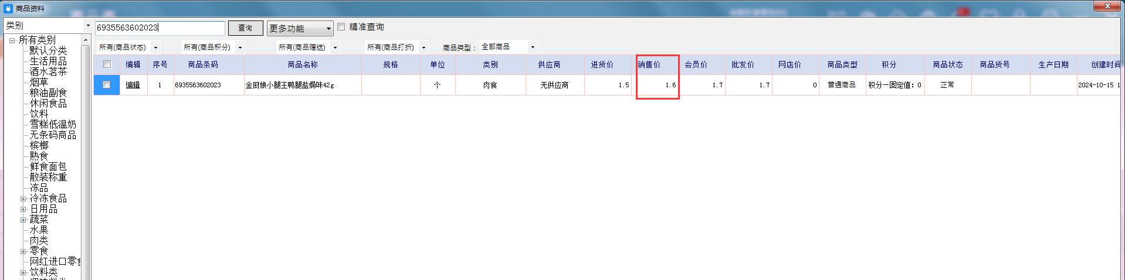Check the row checkbox for 金厨娘小腿王

[107, 85]
